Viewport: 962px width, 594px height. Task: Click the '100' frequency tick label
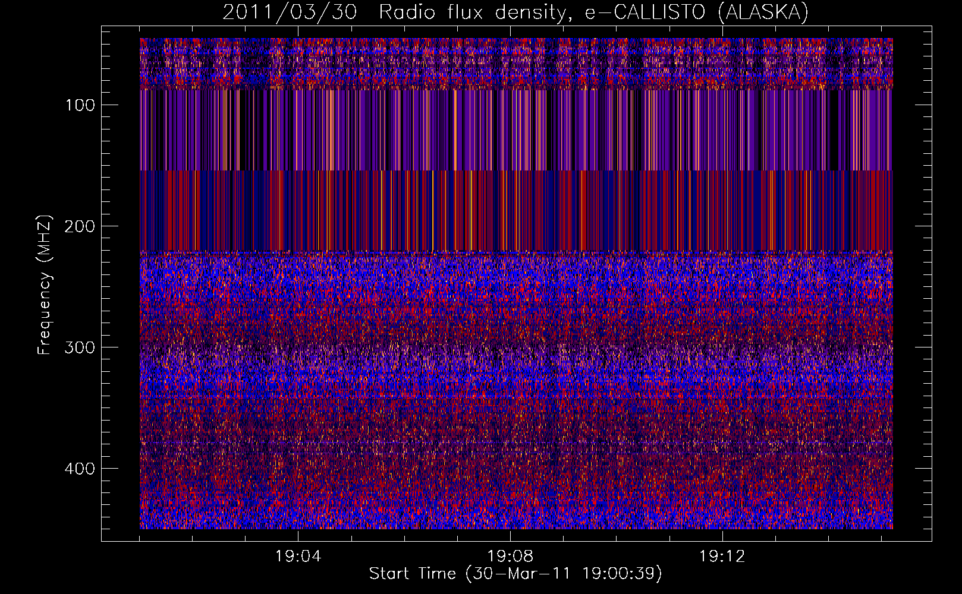pos(80,105)
